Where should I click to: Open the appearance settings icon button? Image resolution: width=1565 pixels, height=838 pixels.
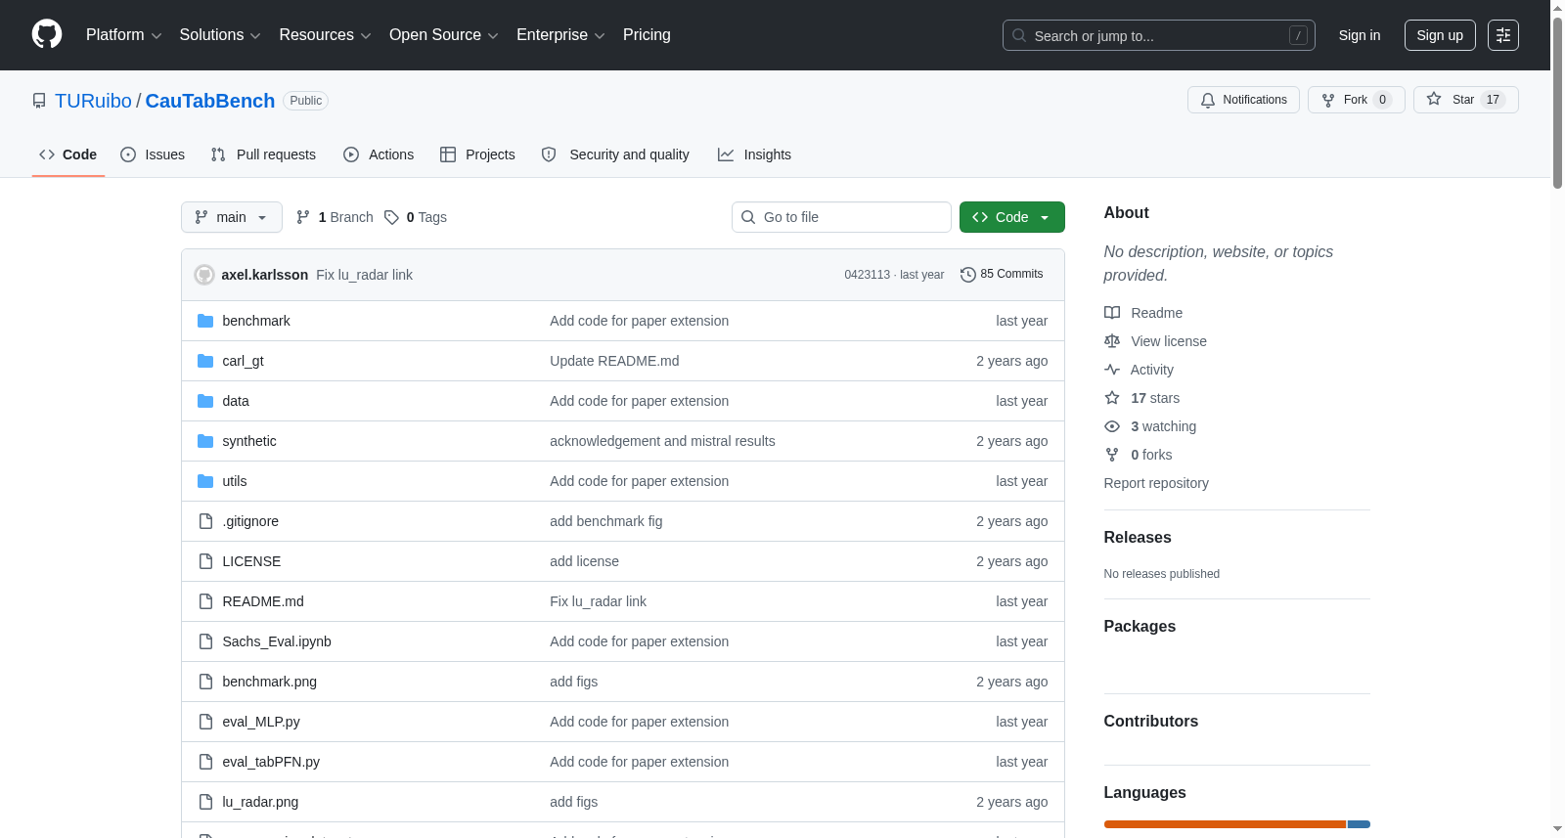point(1503,35)
